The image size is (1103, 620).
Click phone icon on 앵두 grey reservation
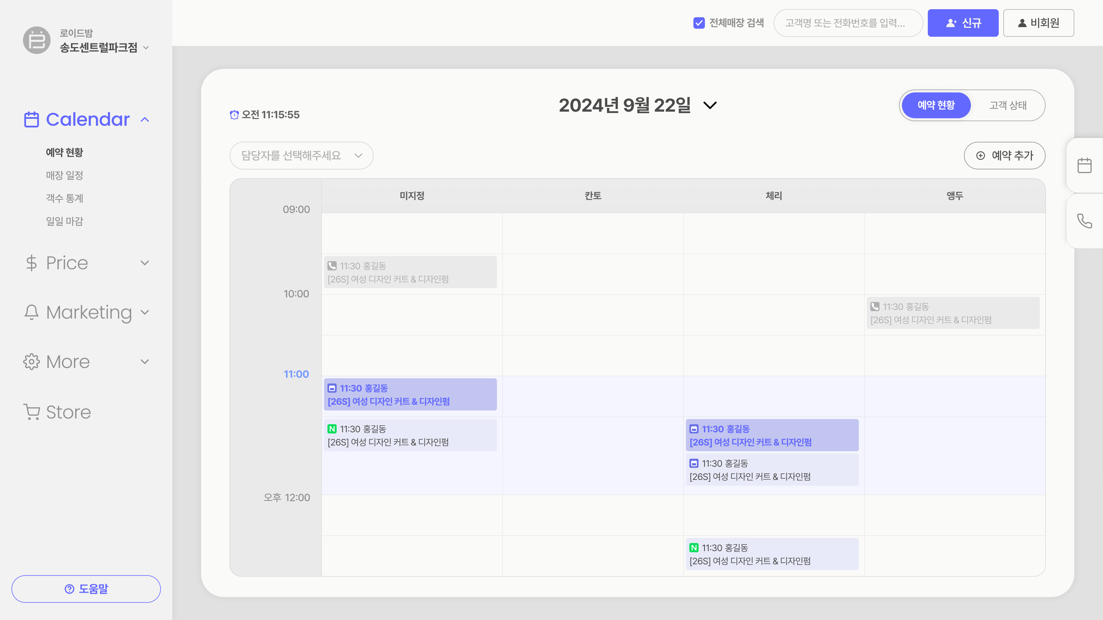pos(875,306)
